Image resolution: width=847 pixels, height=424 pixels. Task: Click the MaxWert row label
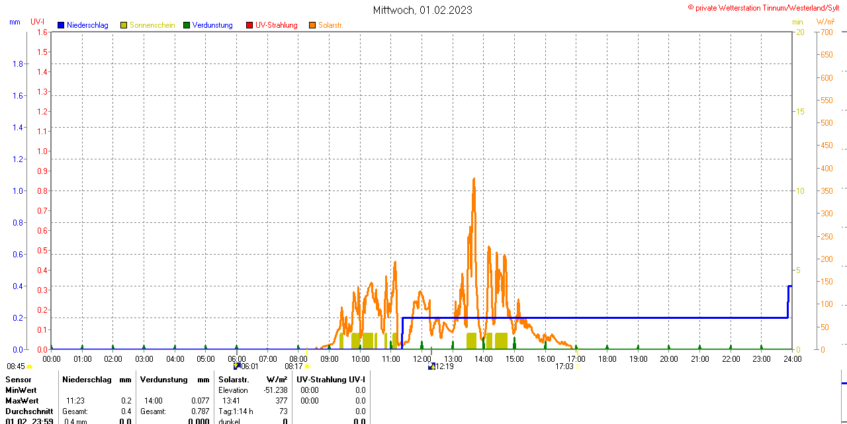(22, 401)
